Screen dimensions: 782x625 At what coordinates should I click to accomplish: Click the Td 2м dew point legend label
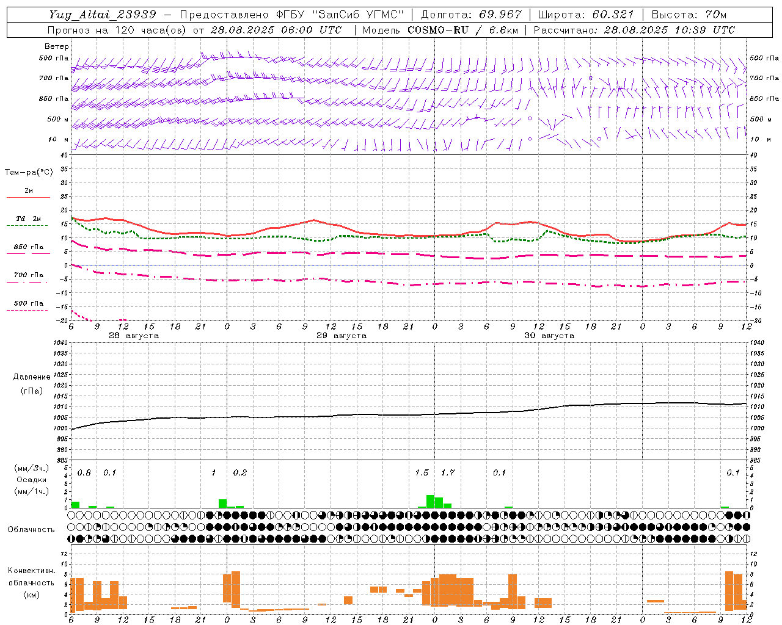click(x=29, y=219)
